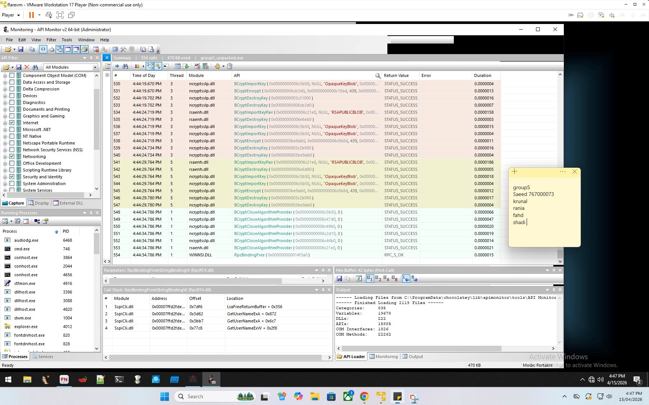The image size is (649, 405).
Task: Switch to the Monitoring tab
Action: point(384,357)
